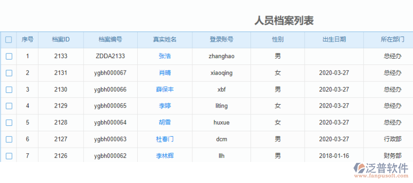Viewport: 413px width, 183px height.
Task: Open the 李林辉 profile link
Action: (165, 156)
